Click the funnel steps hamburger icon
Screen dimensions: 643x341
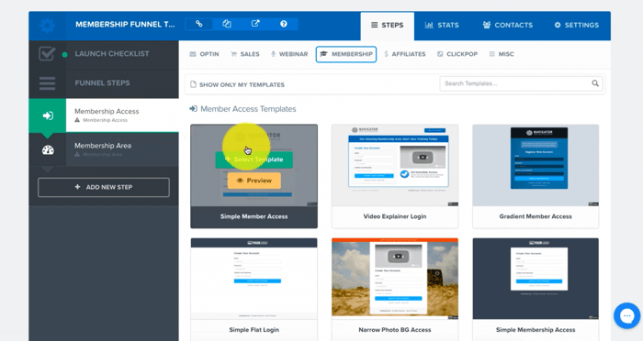pyautogui.click(x=47, y=83)
